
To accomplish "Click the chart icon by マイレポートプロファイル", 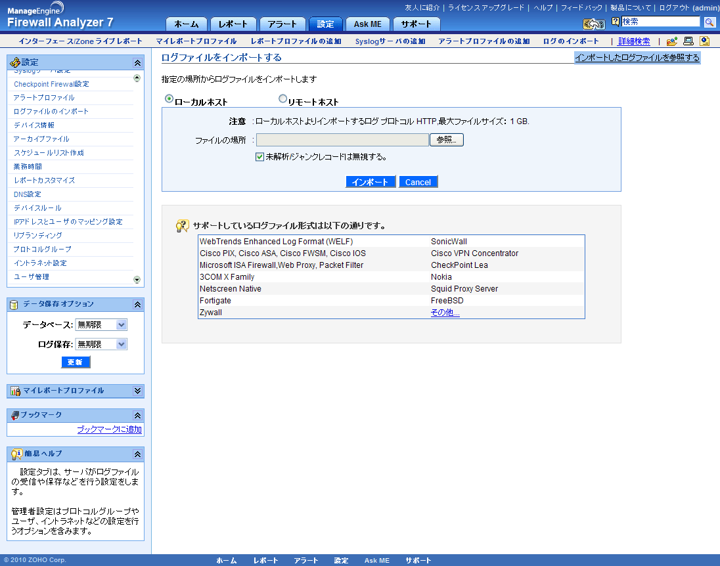I will (x=16, y=391).
